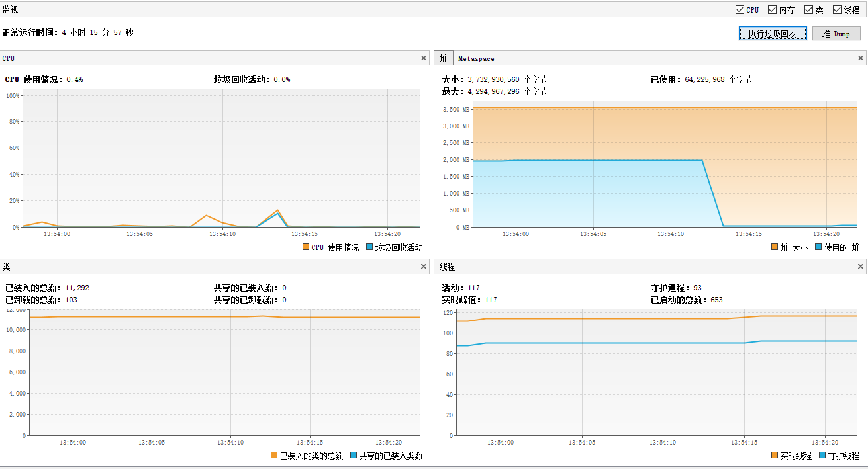Click the 守护线程 legend swatch
The image size is (868, 469).
(x=822, y=456)
